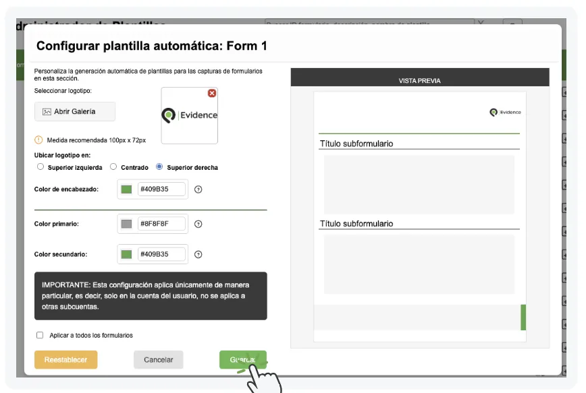
Task: Click the first Título subformulario heading
Action: coord(356,144)
